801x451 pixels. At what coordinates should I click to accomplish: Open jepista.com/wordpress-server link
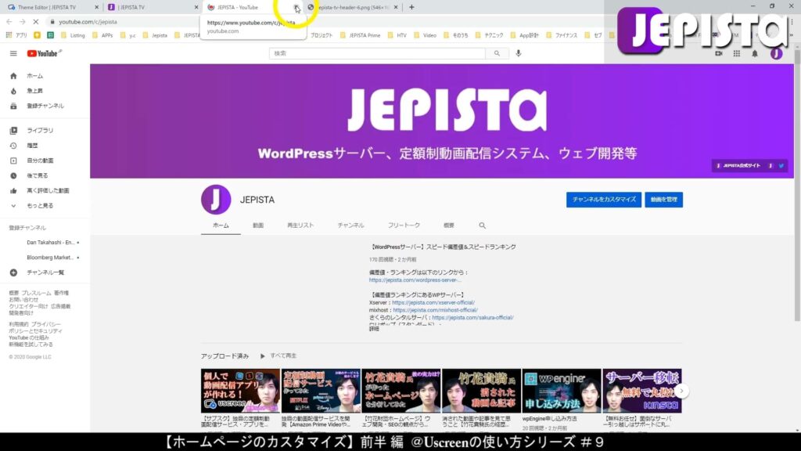point(415,280)
